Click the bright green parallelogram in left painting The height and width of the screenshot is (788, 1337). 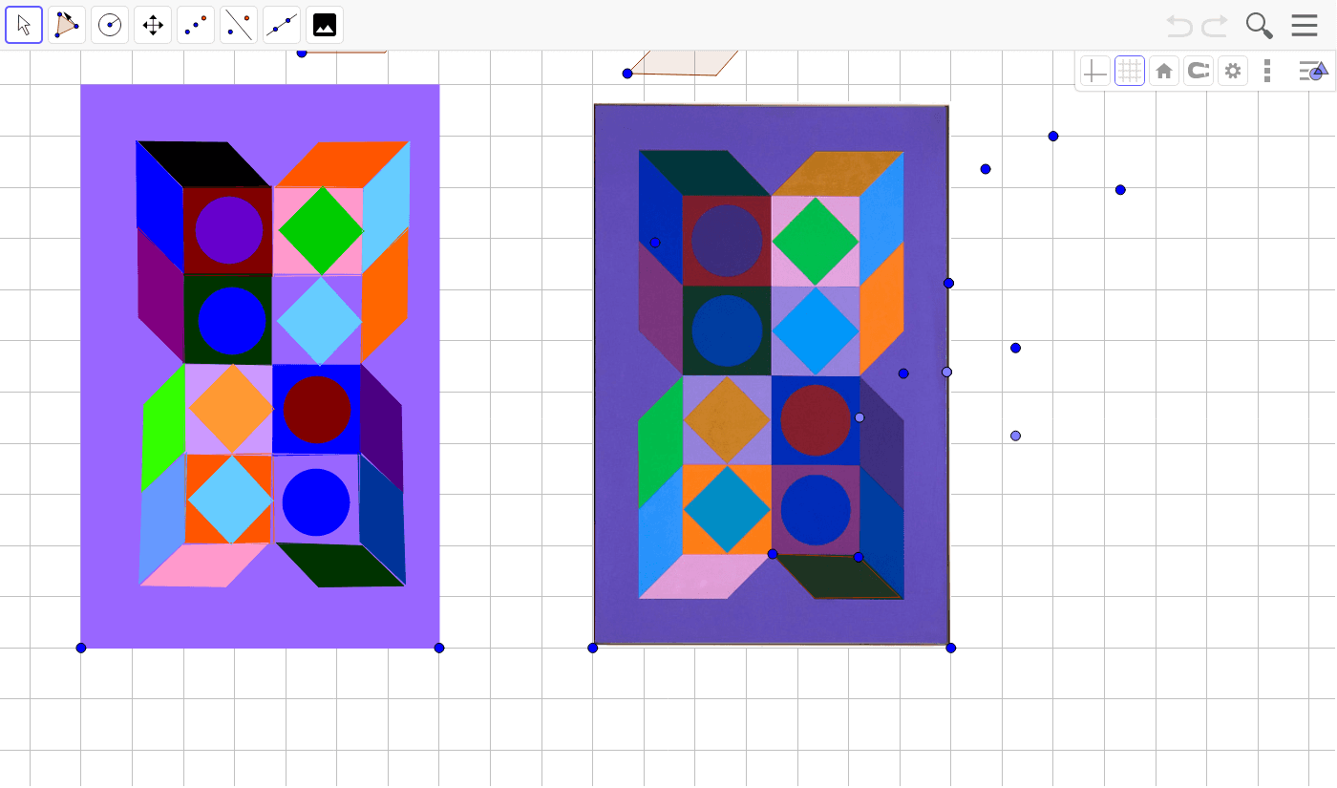tap(162, 428)
